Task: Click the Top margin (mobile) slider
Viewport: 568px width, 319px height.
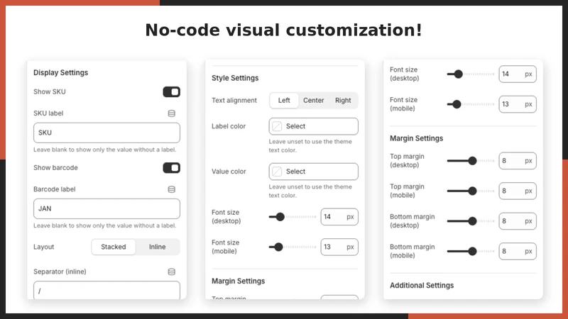Action: pos(471,191)
